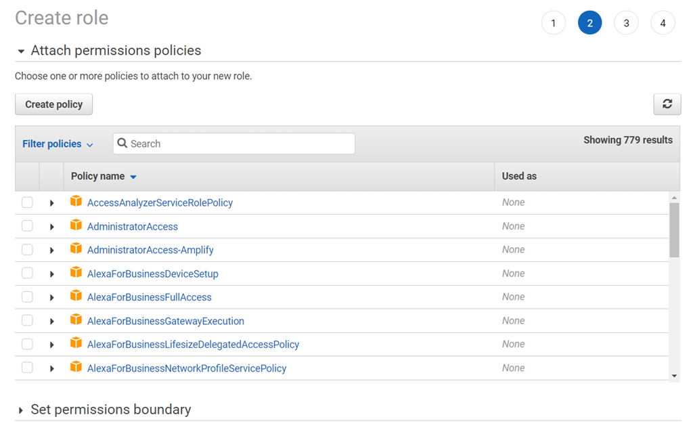Click the policy icon for AlexaForBusinessDeviceSetup
693x438 pixels.
coord(76,273)
